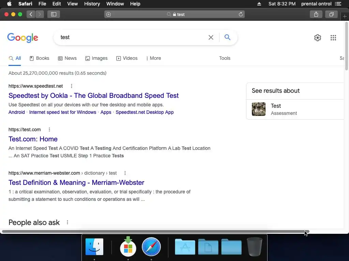The image size is (349, 261).
Task: Click the Test Assessment thumbnail image
Action: [x=259, y=109]
